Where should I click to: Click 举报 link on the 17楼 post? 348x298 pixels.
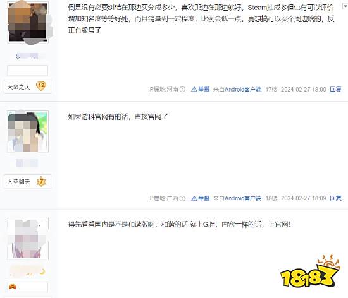click(x=204, y=89)
